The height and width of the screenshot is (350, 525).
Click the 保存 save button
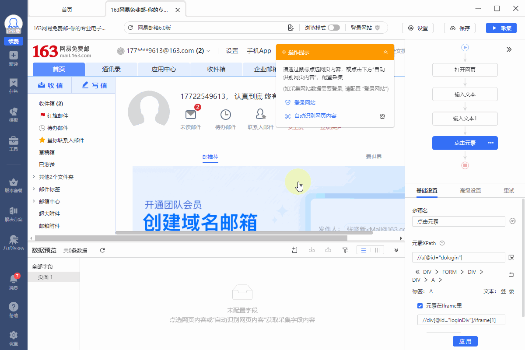(x=460, y=28)
